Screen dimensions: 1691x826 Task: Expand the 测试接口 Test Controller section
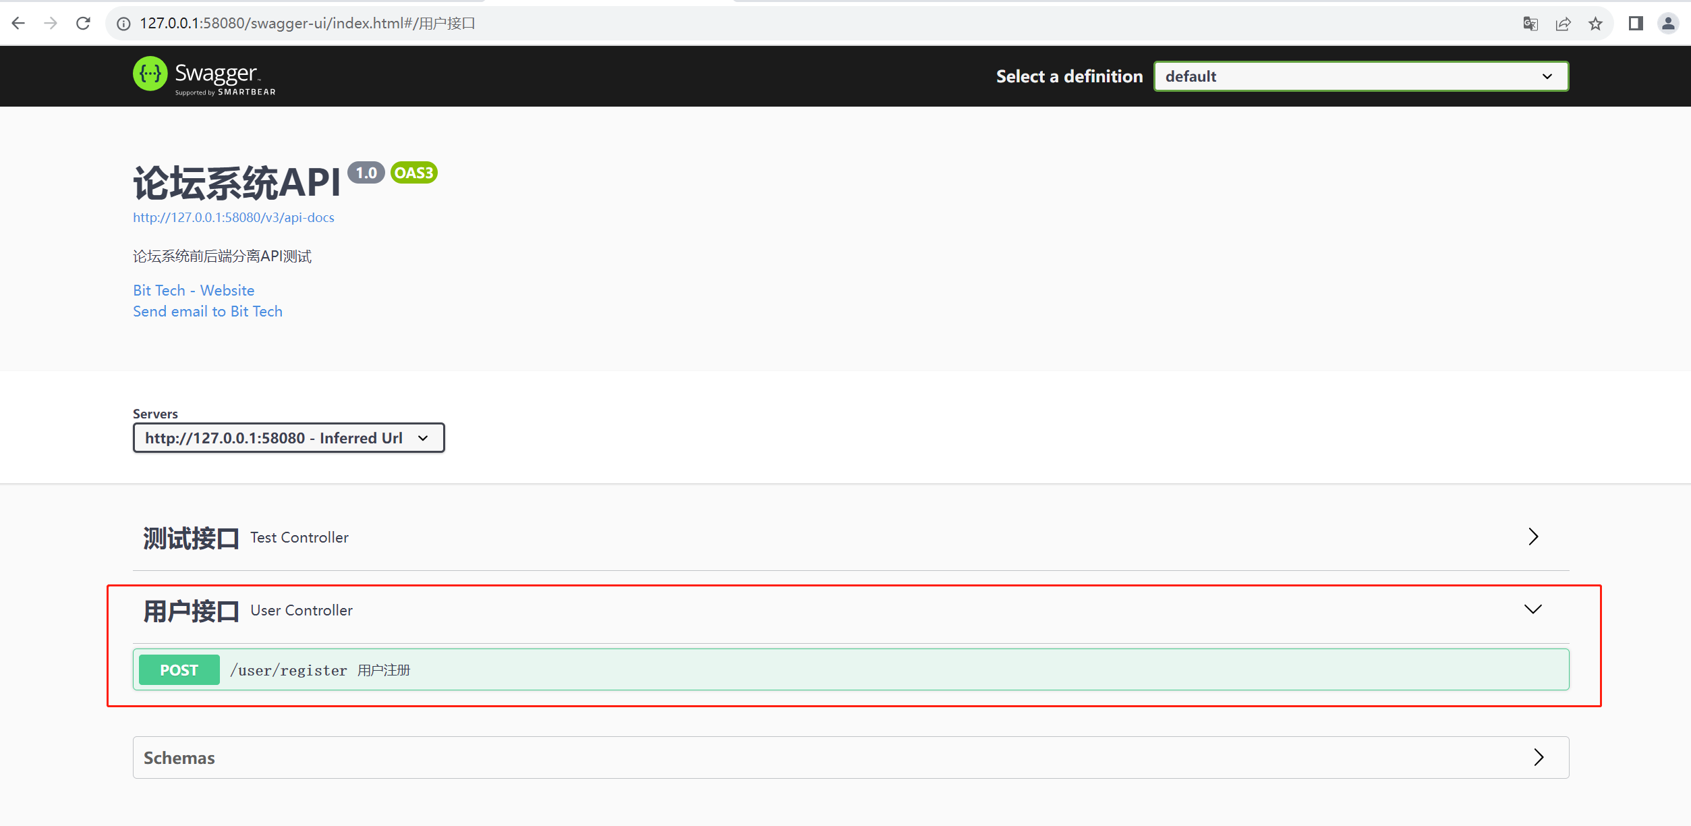tap(1533, 536)
